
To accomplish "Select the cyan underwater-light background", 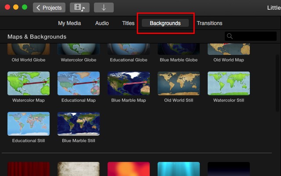I will (179, 169).
